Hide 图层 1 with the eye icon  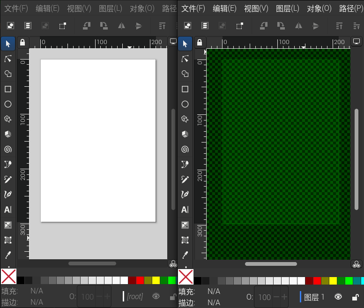pos(338,297)
